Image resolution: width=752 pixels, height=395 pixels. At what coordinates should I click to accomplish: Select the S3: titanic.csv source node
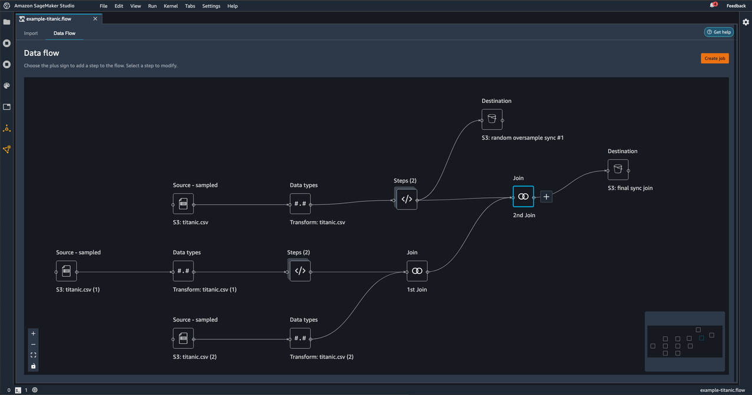coord(183,204)
